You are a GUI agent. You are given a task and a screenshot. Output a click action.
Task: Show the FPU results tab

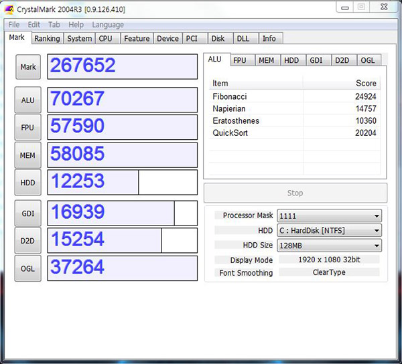pyautogui.click(x=243, y=60)
